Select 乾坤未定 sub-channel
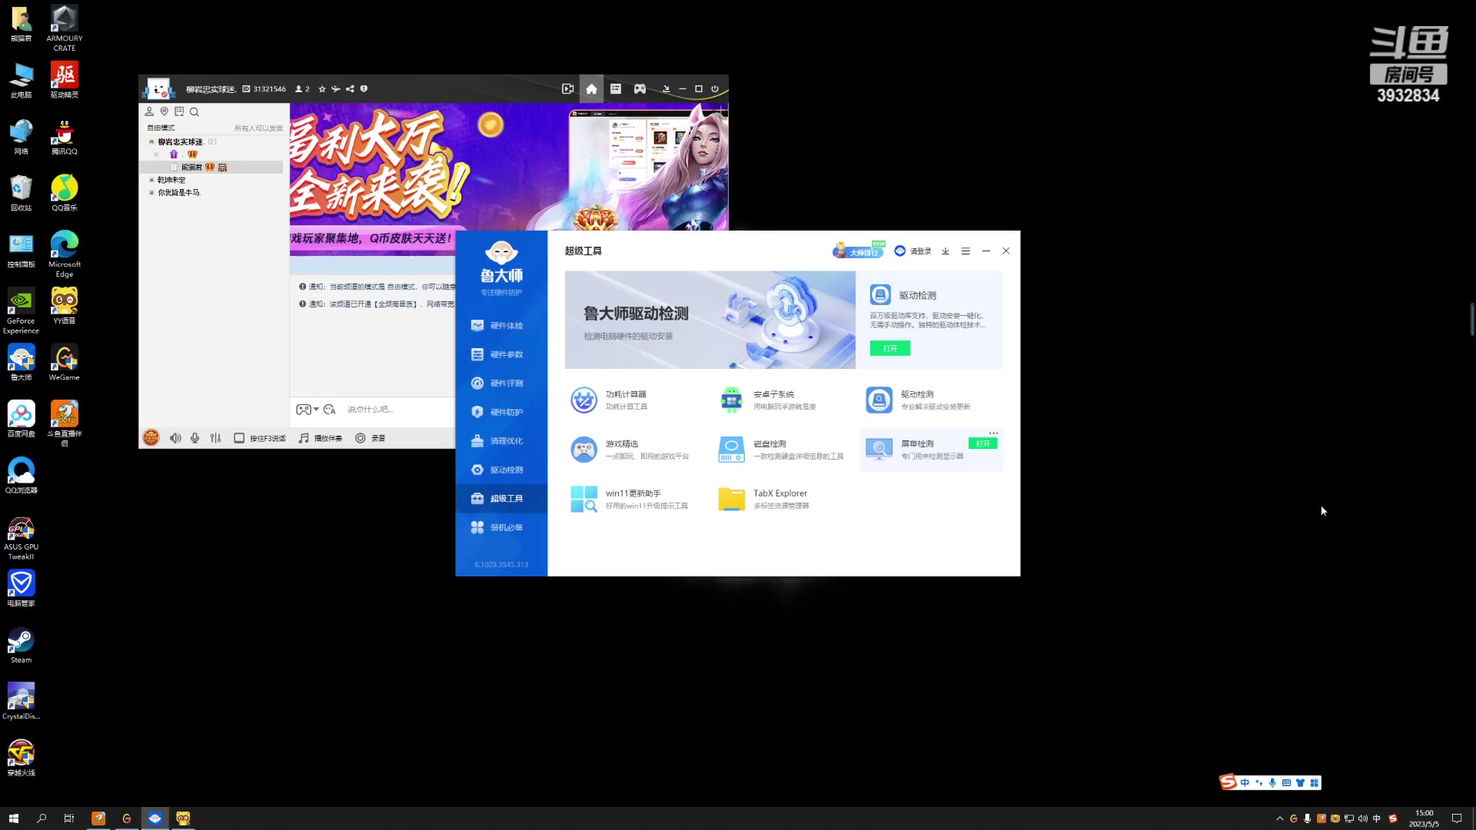The height and width of the screenshot is (830, 1476). click(171, 180)
